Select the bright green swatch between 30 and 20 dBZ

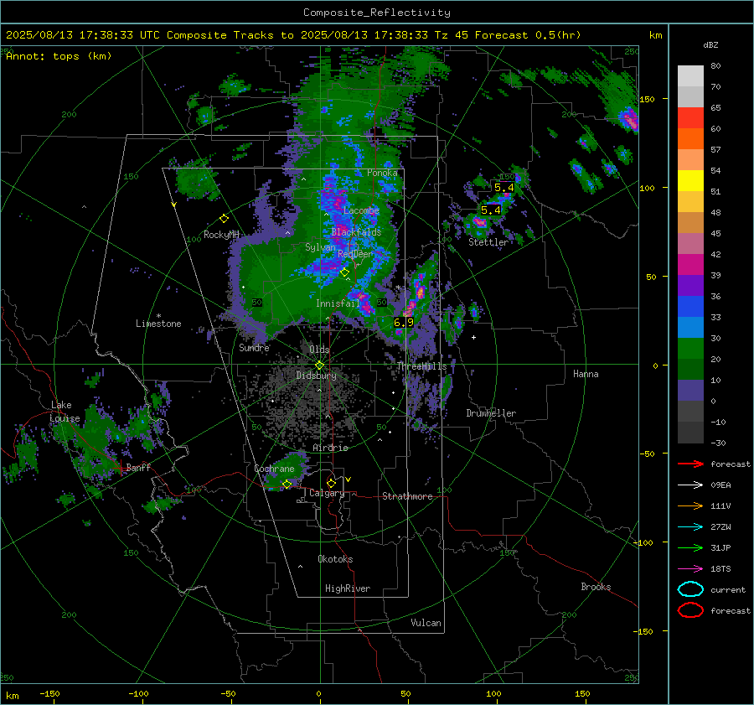[x=690, y=349]
